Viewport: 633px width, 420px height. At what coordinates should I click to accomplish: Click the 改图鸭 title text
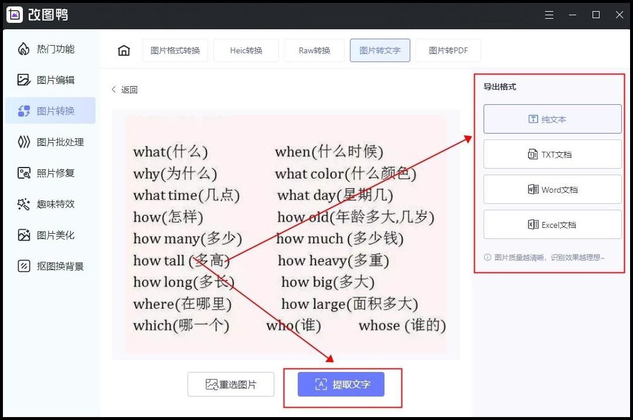tap(48, 15)
